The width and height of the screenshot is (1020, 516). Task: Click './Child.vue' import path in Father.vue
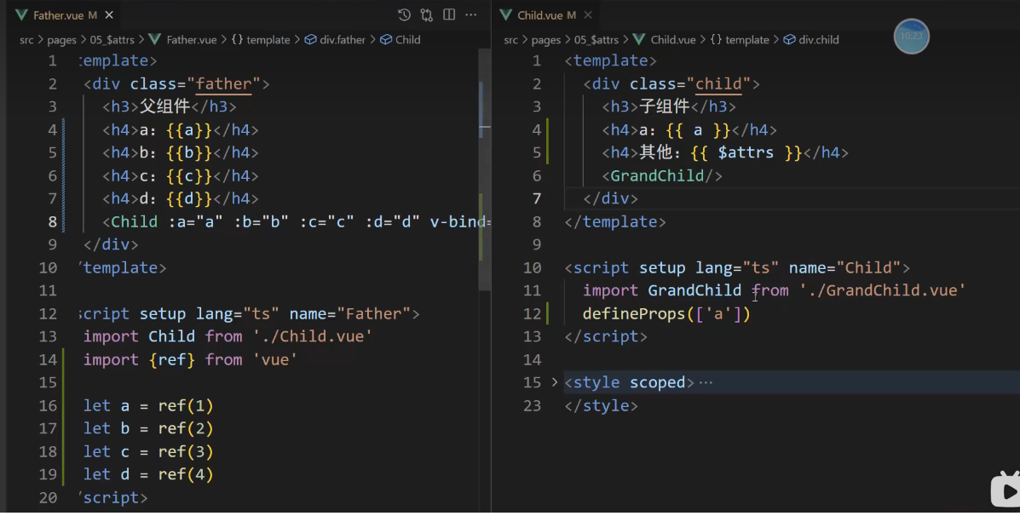(313, 336)
